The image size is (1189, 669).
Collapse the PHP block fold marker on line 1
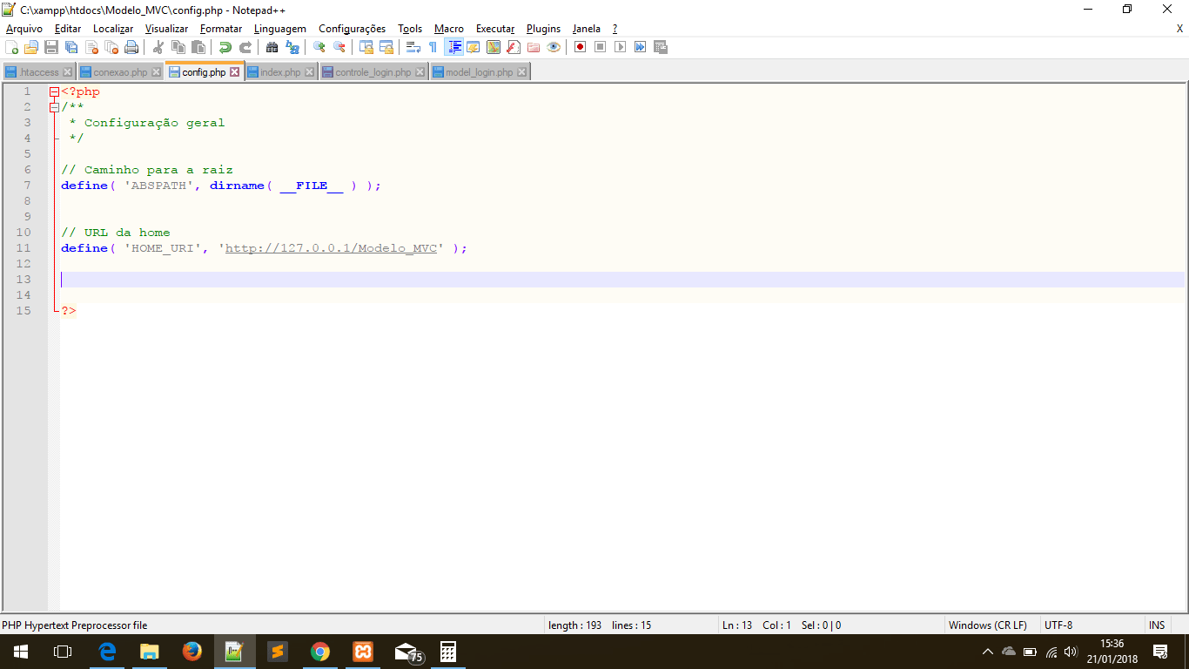click(52, 91)
